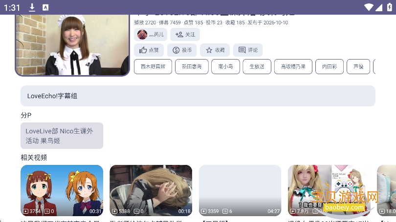Choose the LoveLive部 Nico生课外活动 part

pos(62,136)
